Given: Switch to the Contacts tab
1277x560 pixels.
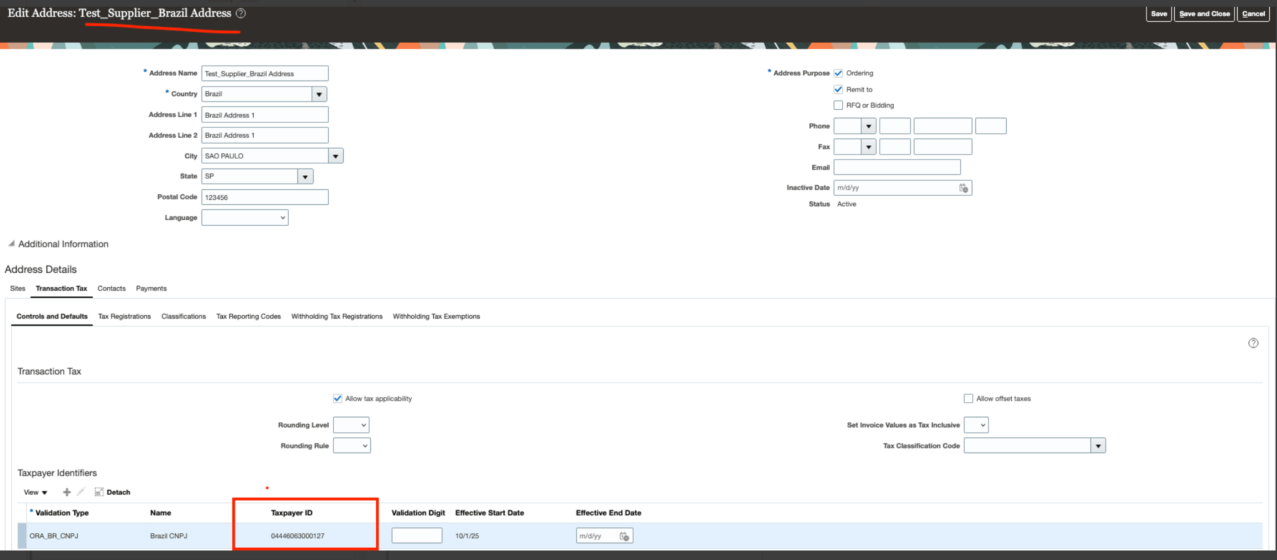Looking at the screenshot, I should click(x=111, y=288).
